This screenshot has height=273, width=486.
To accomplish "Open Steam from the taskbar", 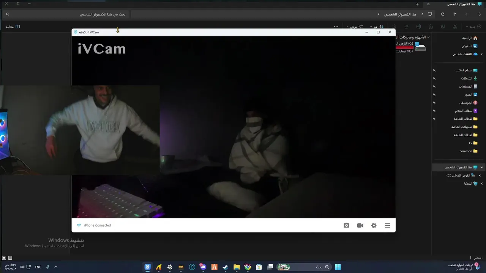I will (x=225, y=267).
